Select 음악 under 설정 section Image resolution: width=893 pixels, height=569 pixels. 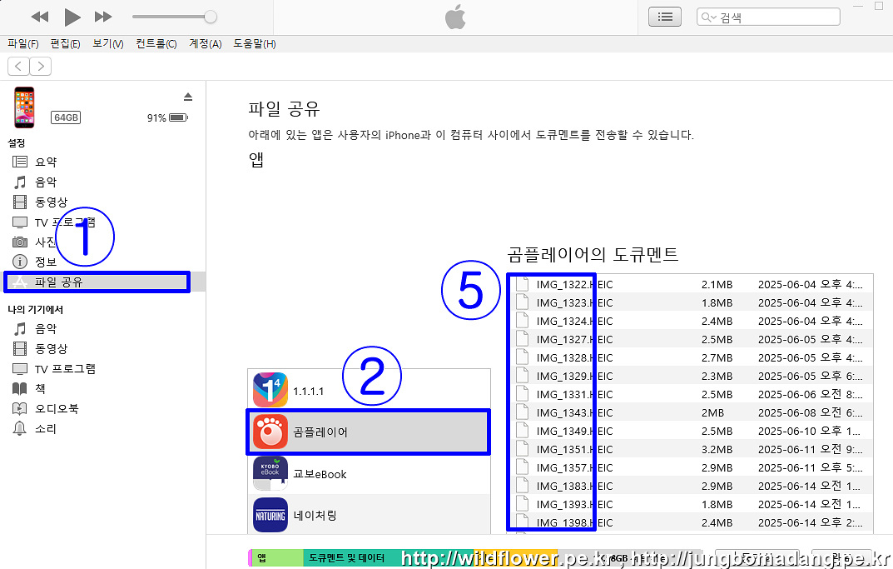click(x=46, y=182)
